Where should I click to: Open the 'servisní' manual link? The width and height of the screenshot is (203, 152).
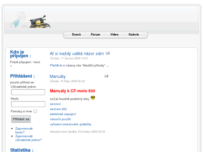pyautogui.click(x=55, y=104)
